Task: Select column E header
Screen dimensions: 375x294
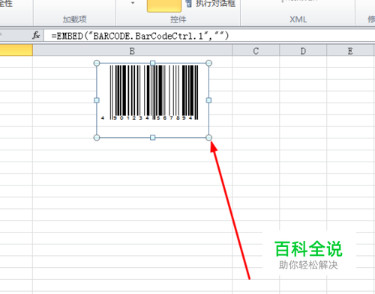Action: click(350, 51)
